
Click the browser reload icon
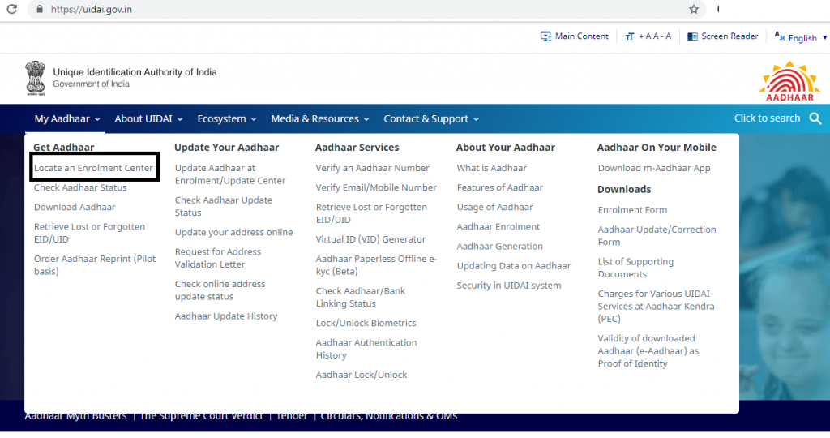pos(11,9)
